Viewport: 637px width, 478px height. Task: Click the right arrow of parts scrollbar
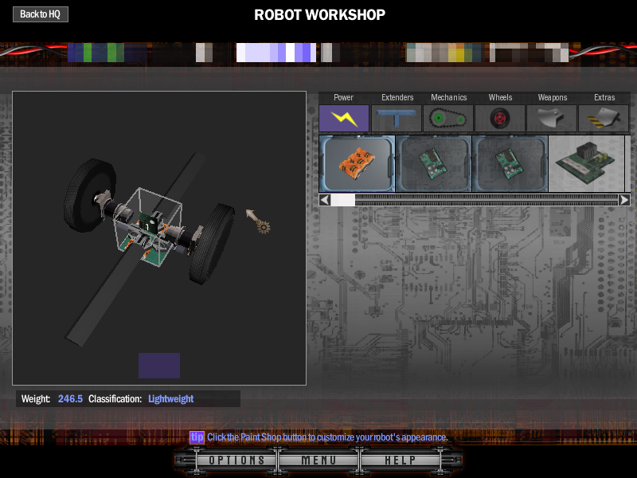pos(624,200)
